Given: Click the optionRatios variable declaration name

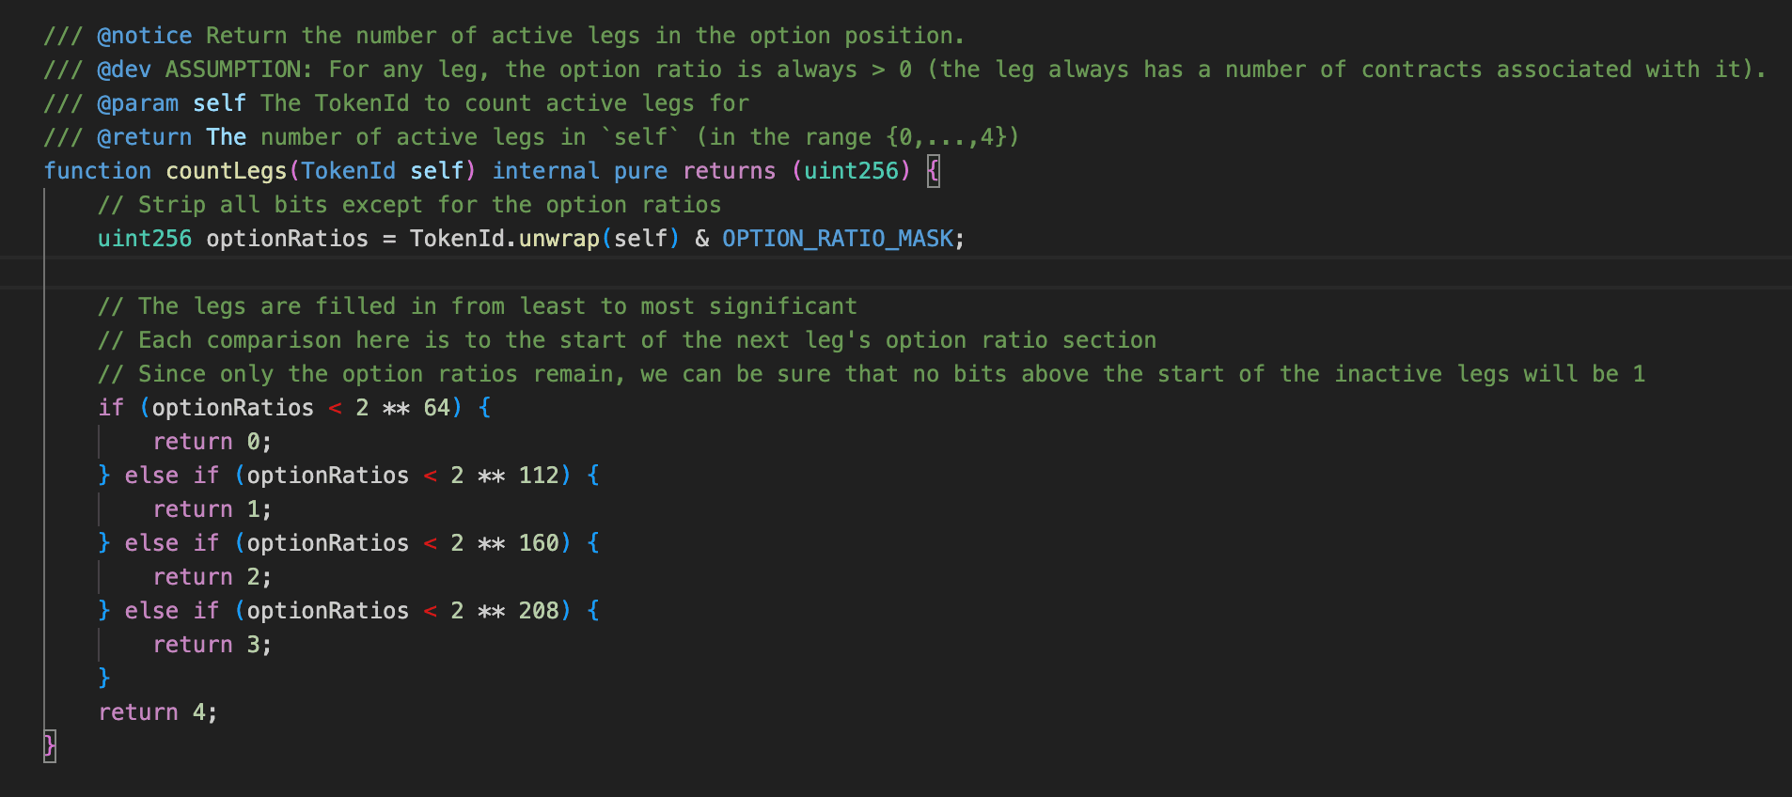Looking at the screenshot, I should (x=287, y=239).
